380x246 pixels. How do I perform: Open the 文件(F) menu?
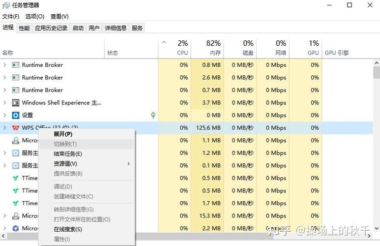coord(11,17)
